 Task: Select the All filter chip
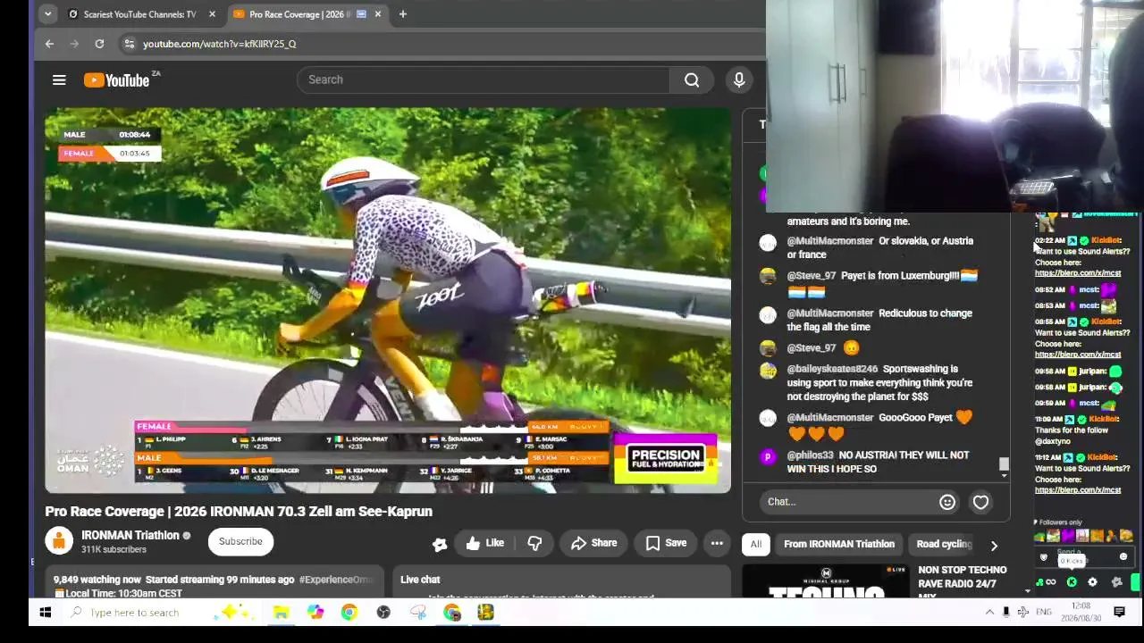[756, 544]
